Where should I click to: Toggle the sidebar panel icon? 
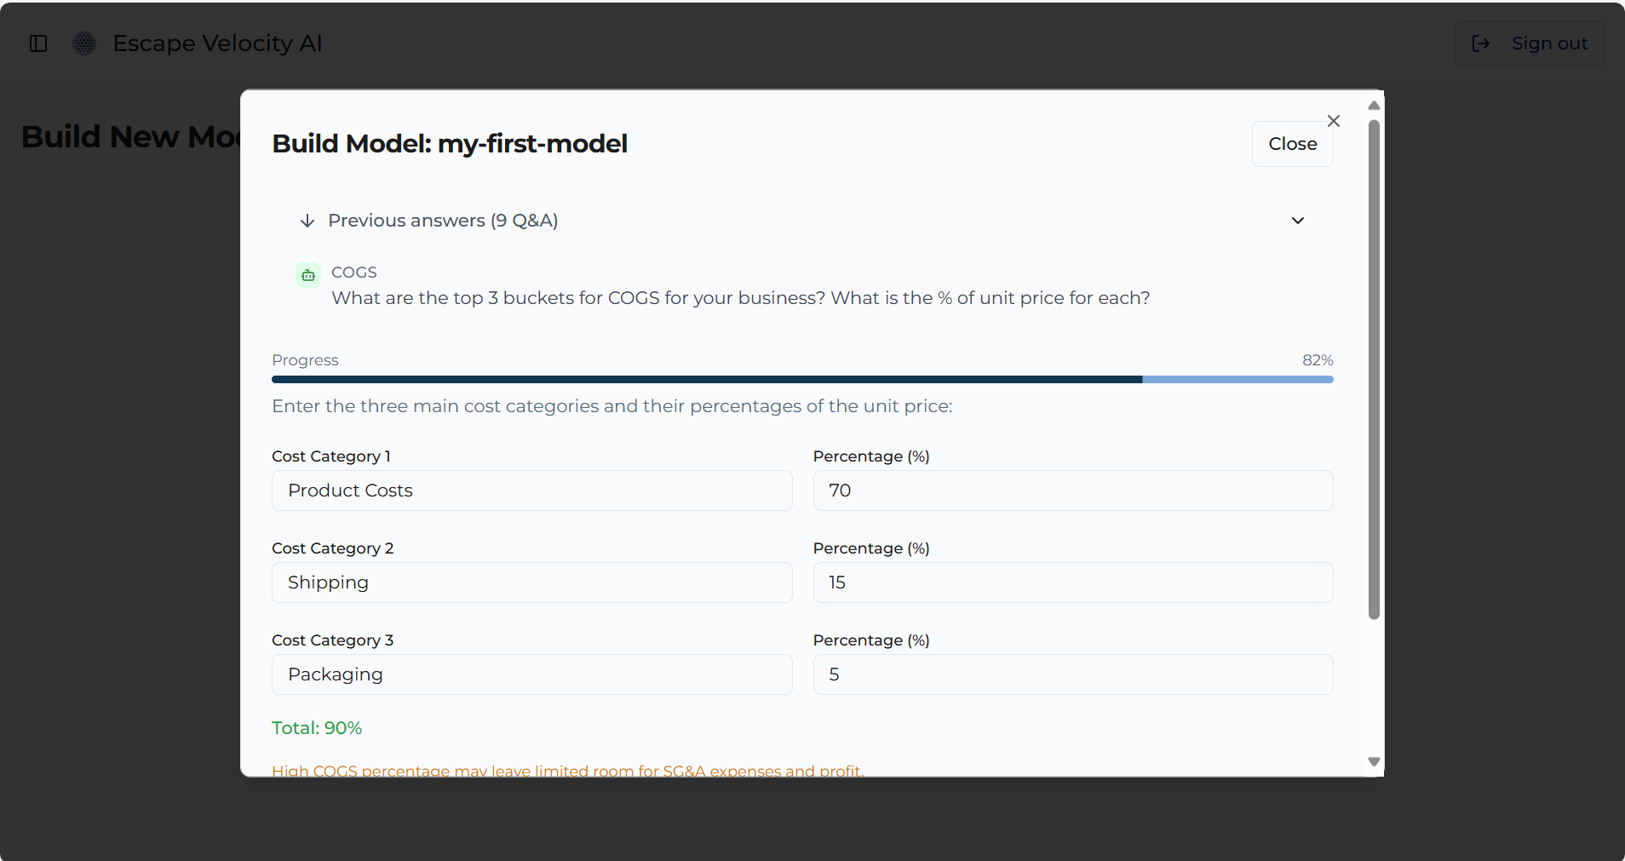(38, 43)
